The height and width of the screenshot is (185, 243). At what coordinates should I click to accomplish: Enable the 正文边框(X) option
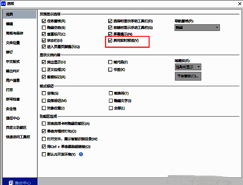[x=44, y=70]
